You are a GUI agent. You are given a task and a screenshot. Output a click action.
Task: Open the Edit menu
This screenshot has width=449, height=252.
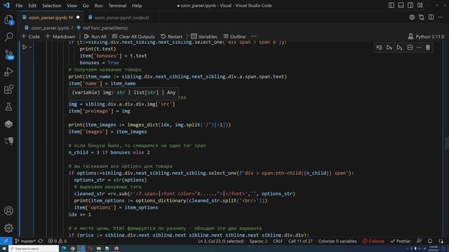pyautogui.click(x=32, y=6)
